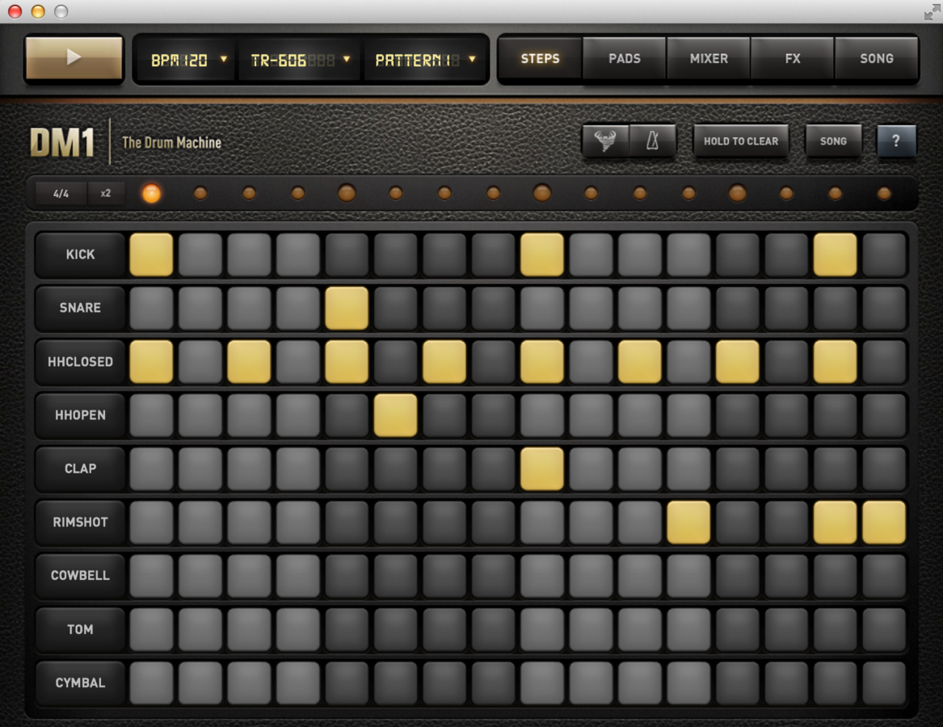The image size is (943, 727).
Task: Select the RIMSHOT instrument label
Action: point(80,522)
